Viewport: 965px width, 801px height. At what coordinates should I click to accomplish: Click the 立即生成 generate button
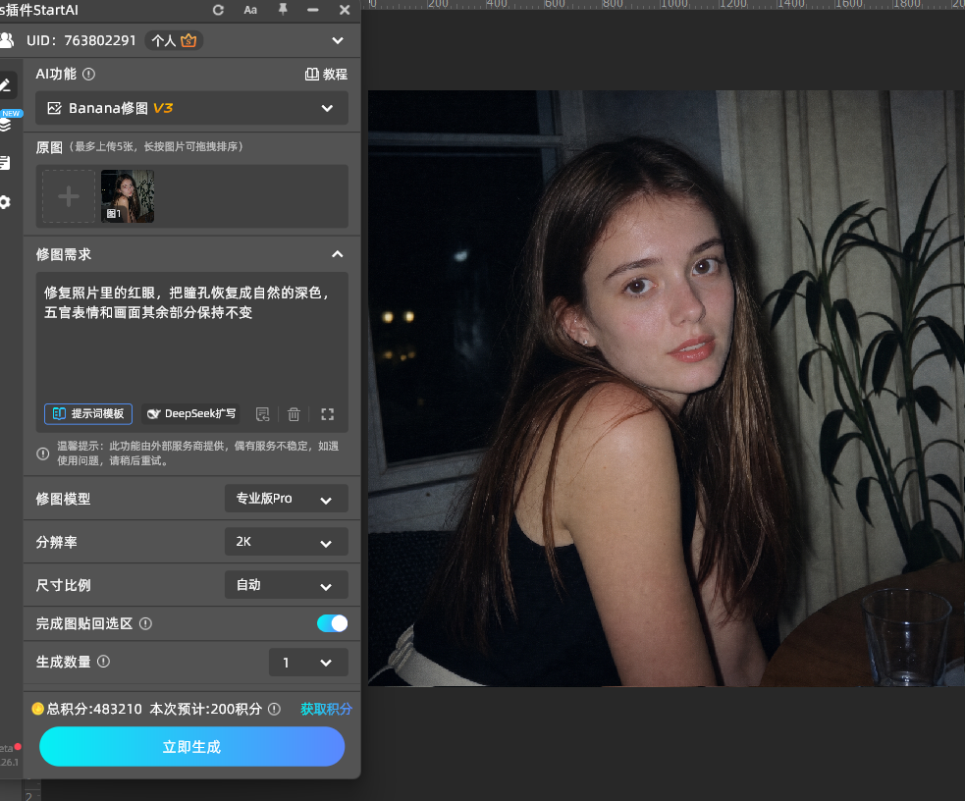pos(192,747)
